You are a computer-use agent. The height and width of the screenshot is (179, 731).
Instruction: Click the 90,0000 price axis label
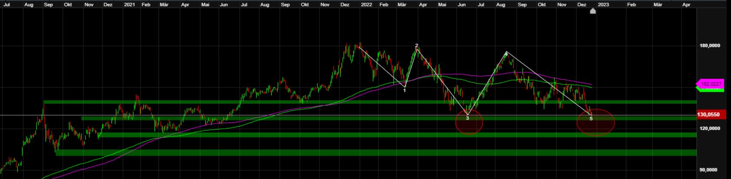coord(710,170)
